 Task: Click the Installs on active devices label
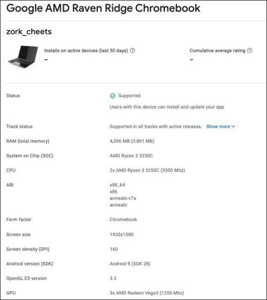pyautogui.click(x=86, y=51)
